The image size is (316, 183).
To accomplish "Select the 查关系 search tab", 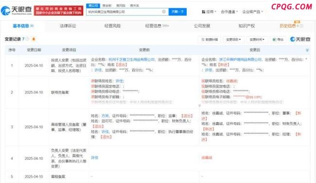I will pos(134,6).
